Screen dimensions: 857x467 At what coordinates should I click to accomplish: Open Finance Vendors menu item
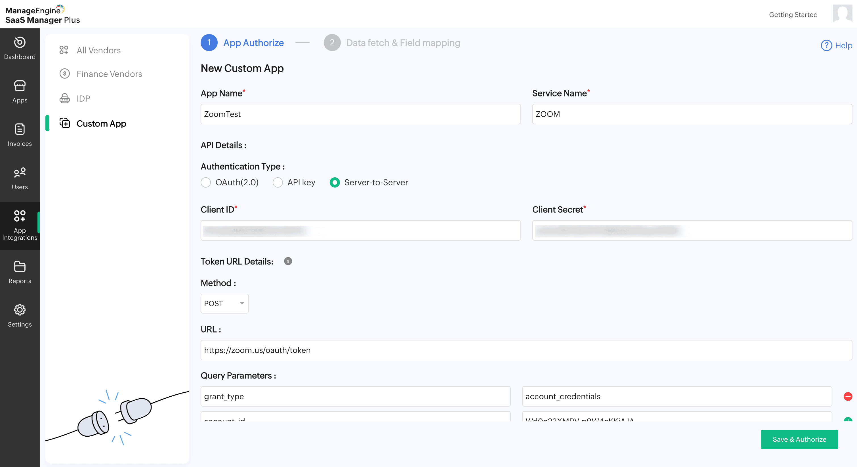109,74
